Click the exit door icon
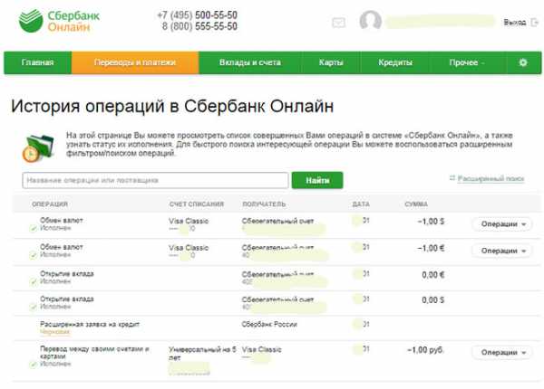 click(535, 23)
